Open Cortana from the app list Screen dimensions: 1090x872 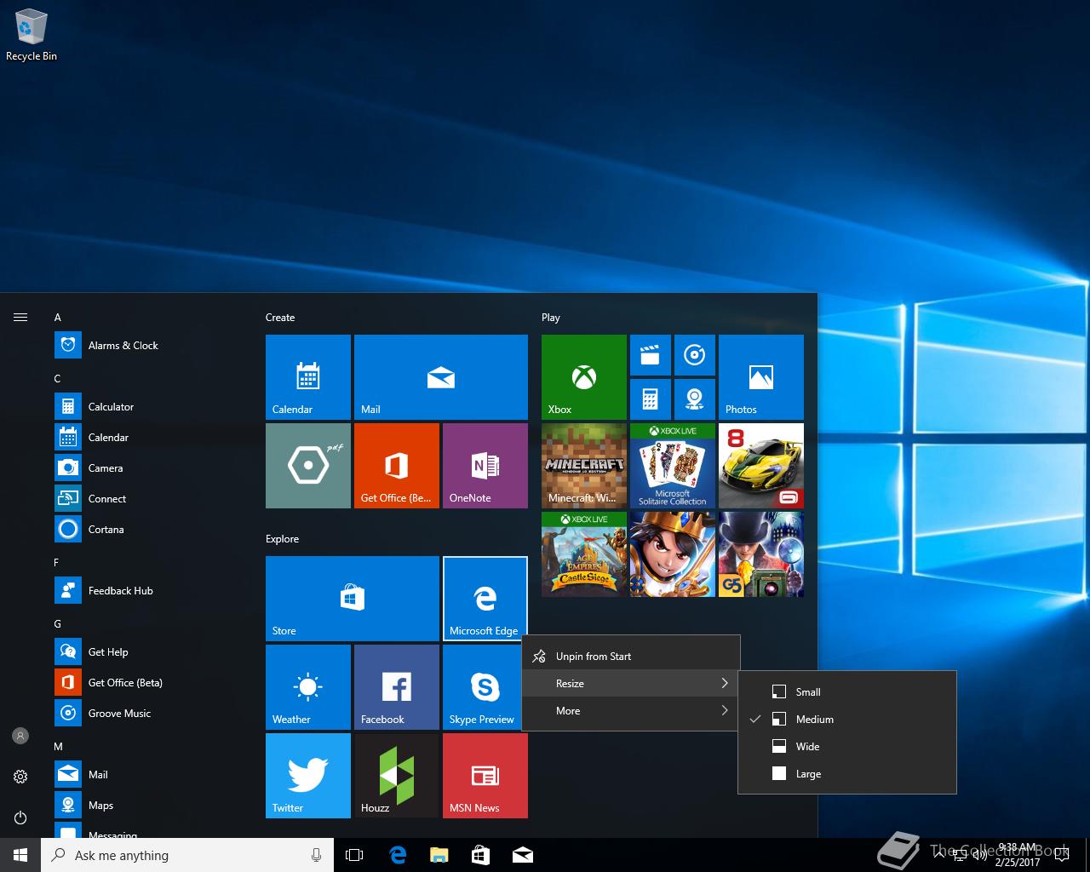click(152, 530)
